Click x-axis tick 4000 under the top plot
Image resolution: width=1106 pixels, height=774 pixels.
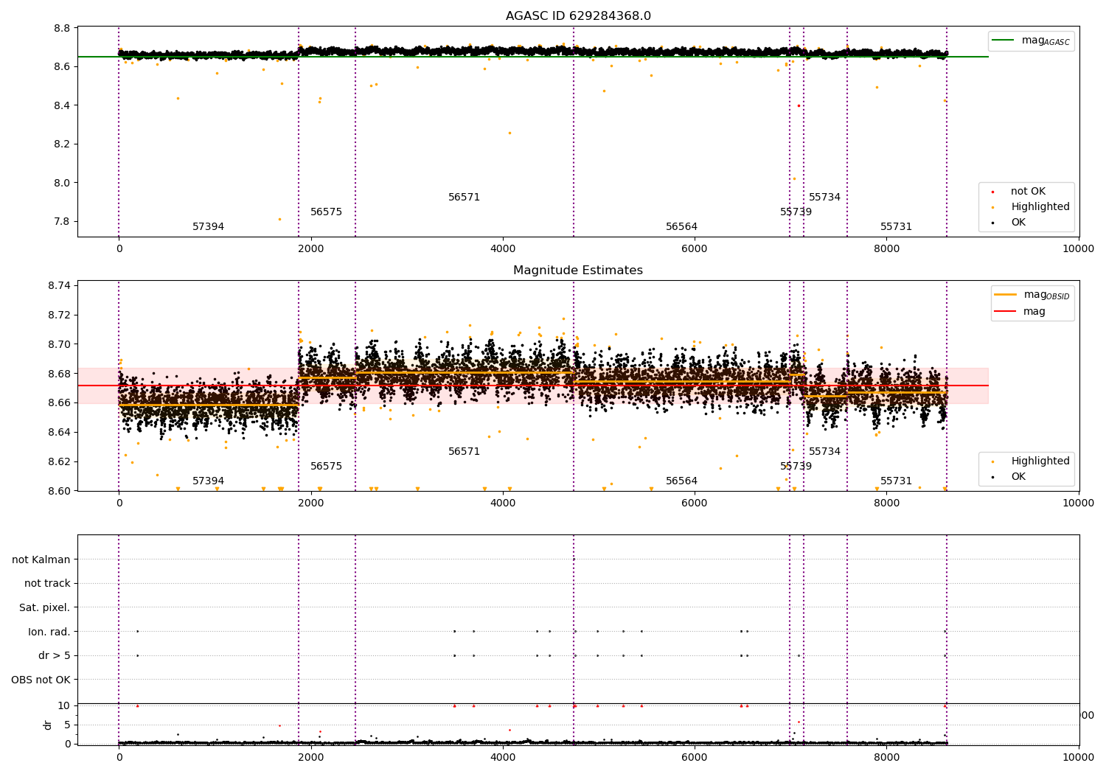(x=503, y=249)
